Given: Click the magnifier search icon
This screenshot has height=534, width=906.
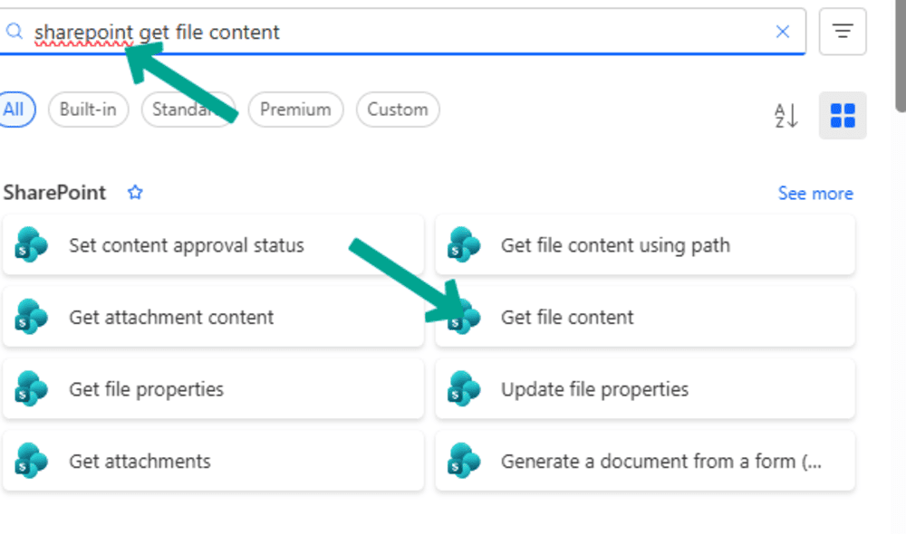Looking at the screenshot, I should tap(14, 31).
